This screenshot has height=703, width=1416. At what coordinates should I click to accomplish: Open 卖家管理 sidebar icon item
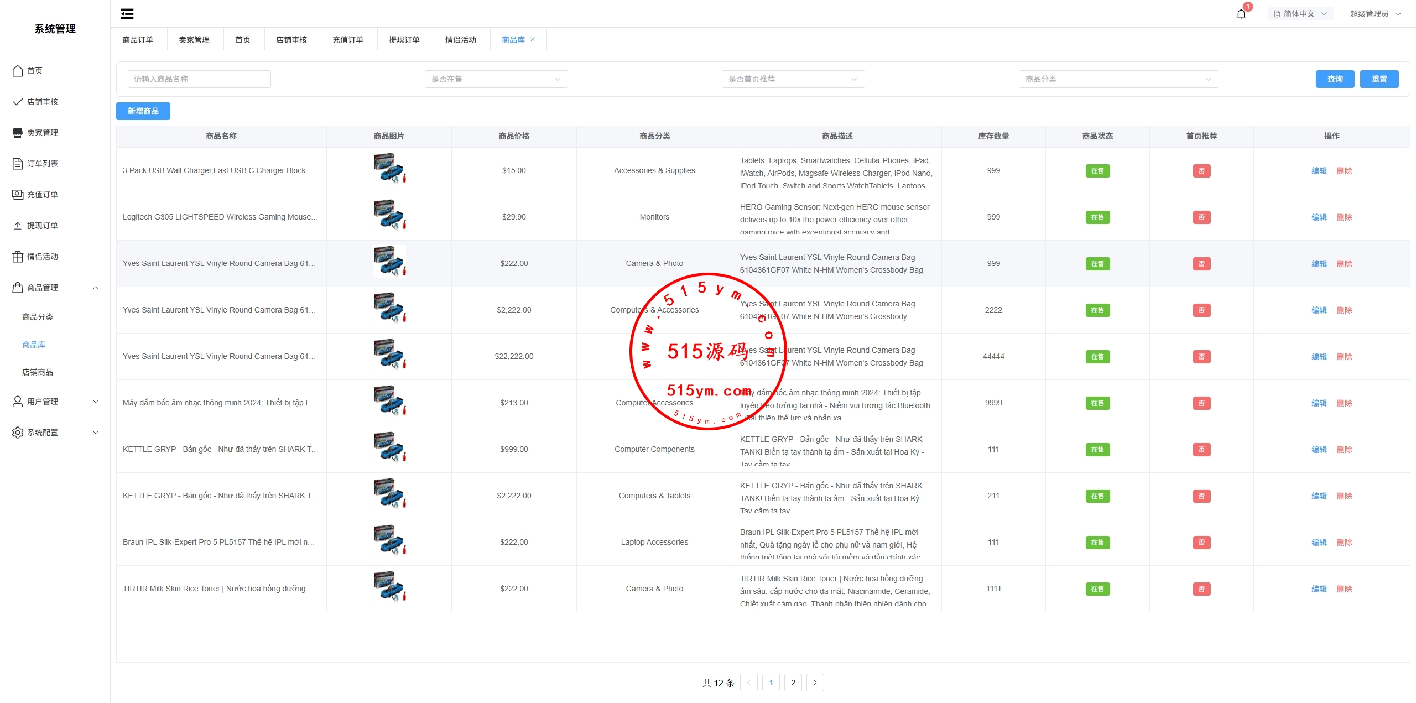point(18,133)
